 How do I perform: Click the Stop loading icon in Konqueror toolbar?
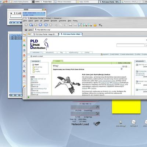click(x=51, y=25)
